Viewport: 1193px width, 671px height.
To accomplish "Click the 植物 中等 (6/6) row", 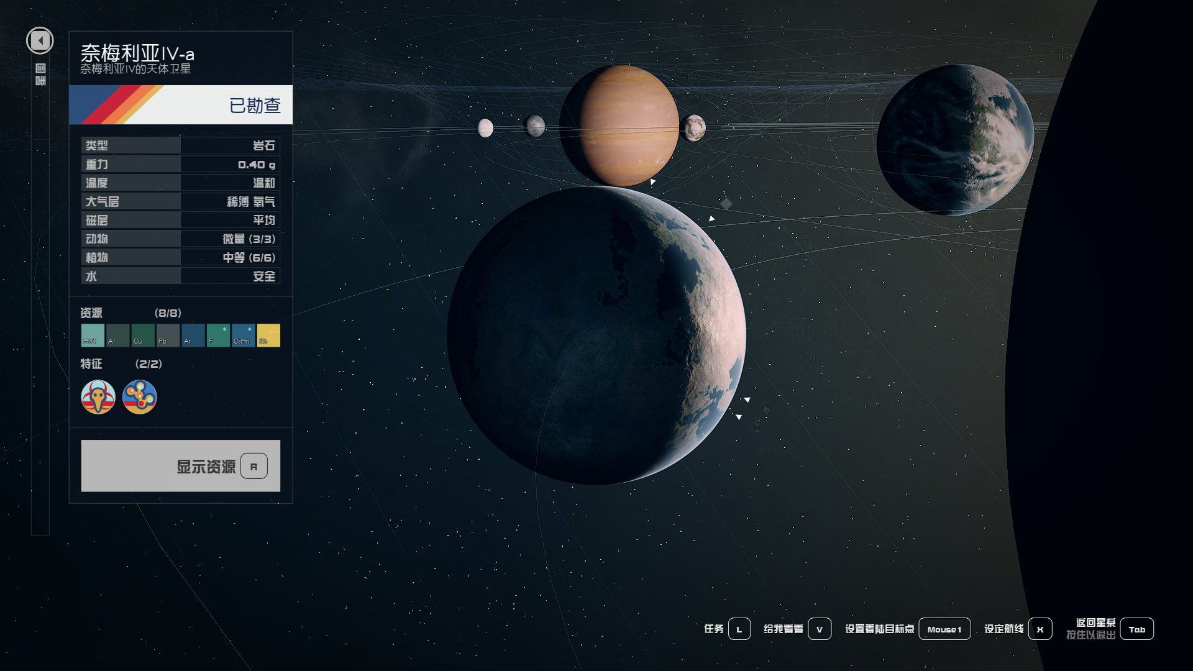I will click(x=181, y=257).
